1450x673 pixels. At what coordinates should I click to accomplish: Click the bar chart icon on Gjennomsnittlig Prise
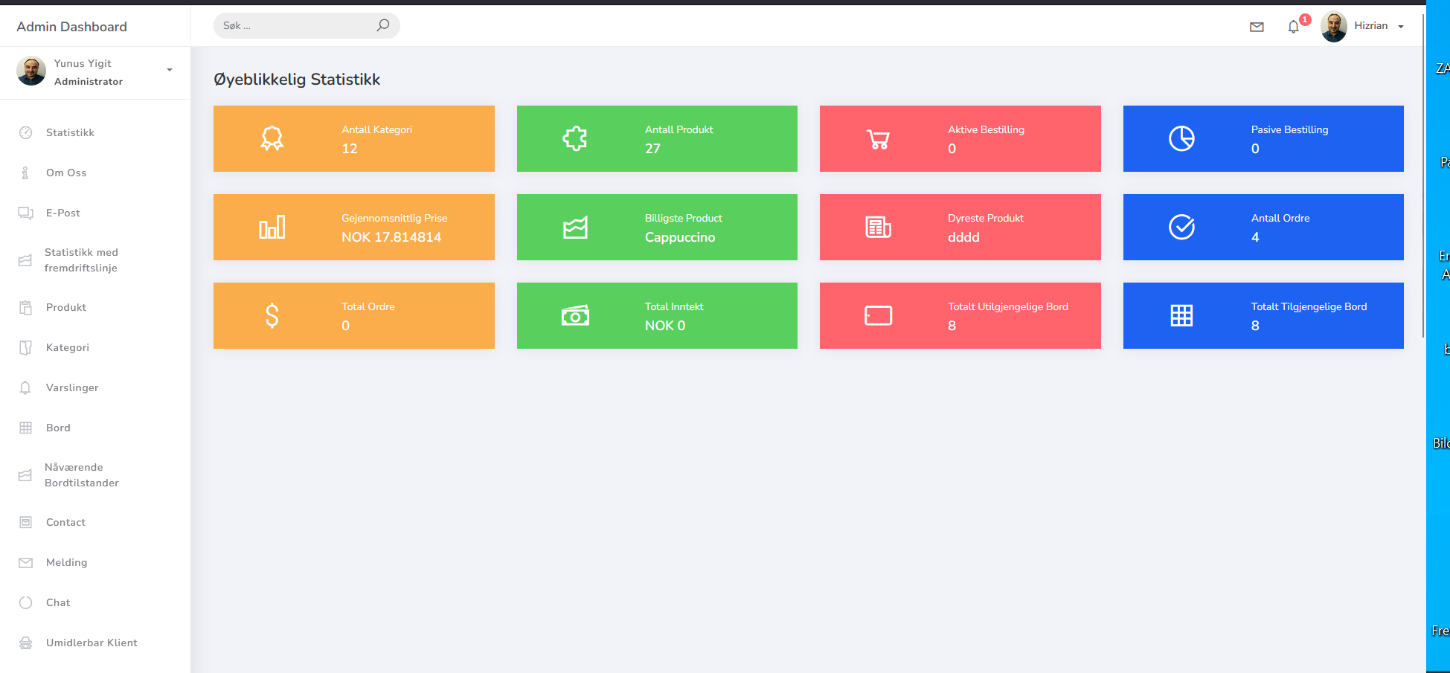point(272,228)
